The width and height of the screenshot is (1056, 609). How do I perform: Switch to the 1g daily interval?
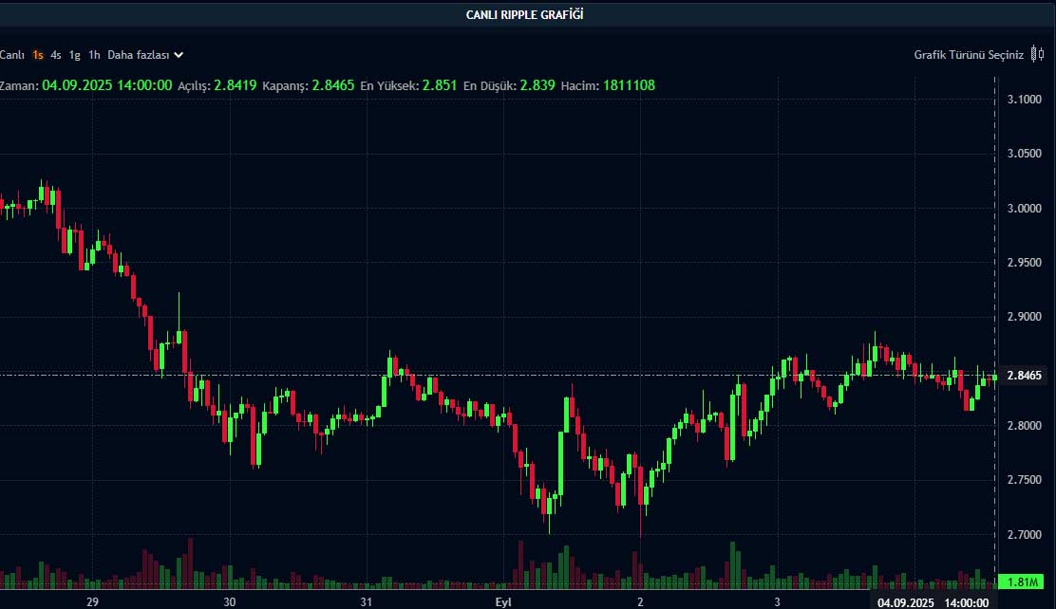pos(75,55)
